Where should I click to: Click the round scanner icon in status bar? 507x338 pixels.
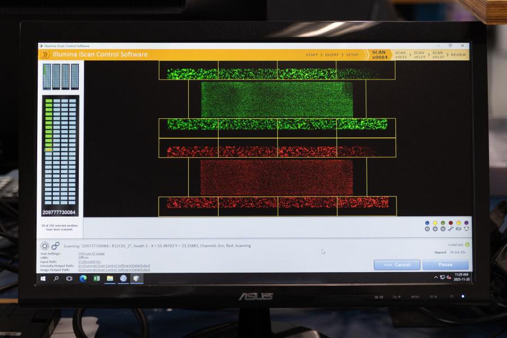coord(45,246)
